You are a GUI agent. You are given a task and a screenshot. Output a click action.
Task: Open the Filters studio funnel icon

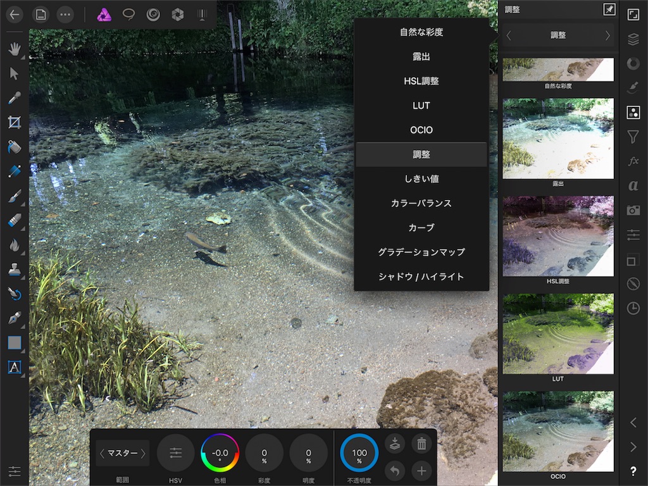[x=633, y=137]
